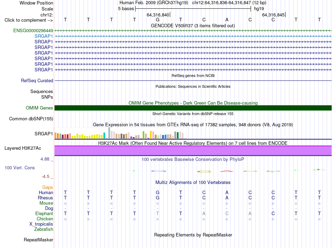Click the 'Click to complement -->' label
The image size is (332, 248).
29,20
